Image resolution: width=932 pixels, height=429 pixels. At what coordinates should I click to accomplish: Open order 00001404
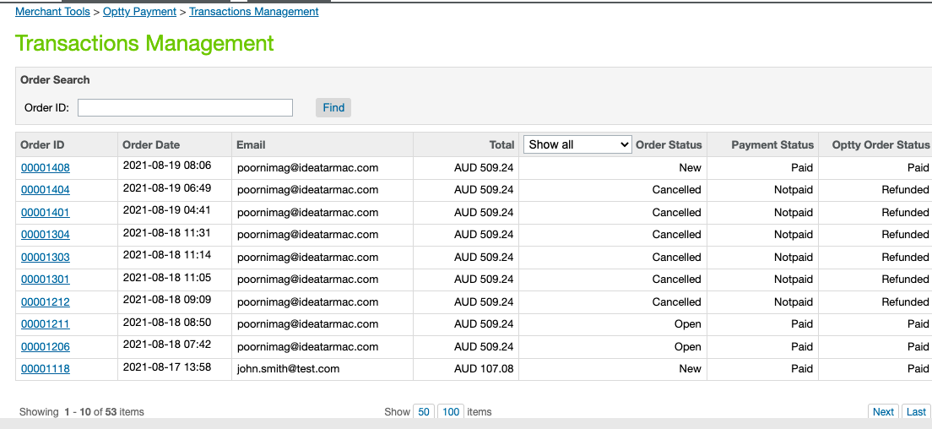45,190
